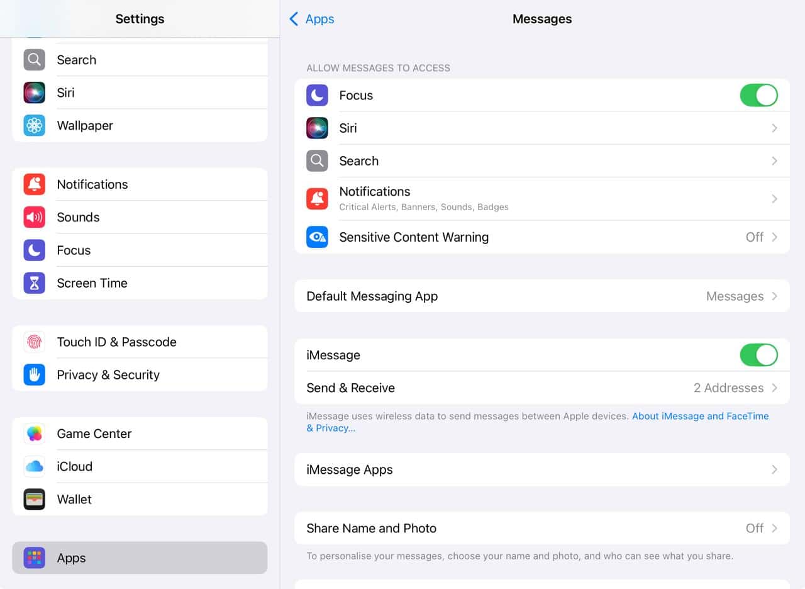The width and height of the screenshot is (805, 589).
Task: Click the Apps grid icon in sidebar
Action: [35, 558]
